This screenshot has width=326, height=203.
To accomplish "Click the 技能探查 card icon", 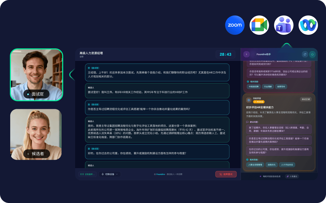I will coord(249,100).
